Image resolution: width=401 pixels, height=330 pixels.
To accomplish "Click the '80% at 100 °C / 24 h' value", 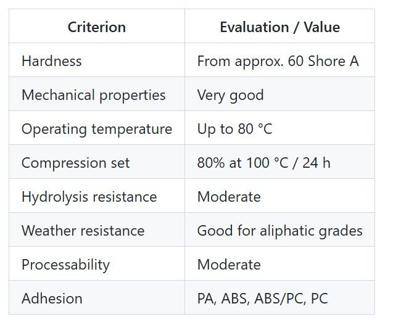I will click(263, 163).
